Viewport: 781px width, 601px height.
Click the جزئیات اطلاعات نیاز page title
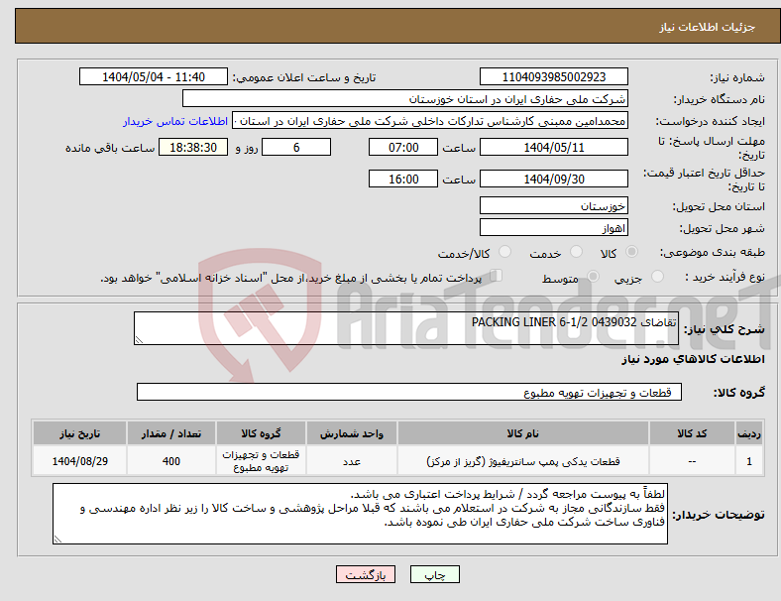708,27
